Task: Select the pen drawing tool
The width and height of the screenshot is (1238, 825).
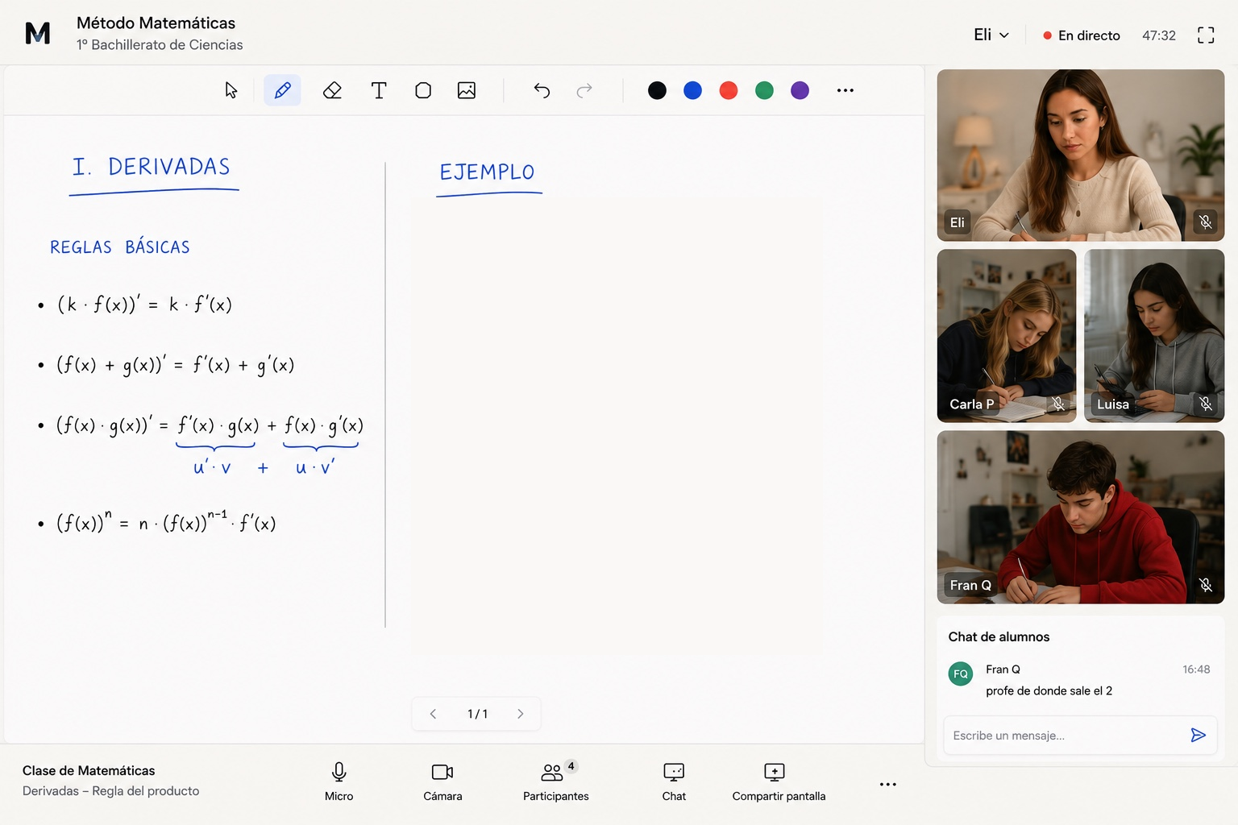Action: click(283, 90)
